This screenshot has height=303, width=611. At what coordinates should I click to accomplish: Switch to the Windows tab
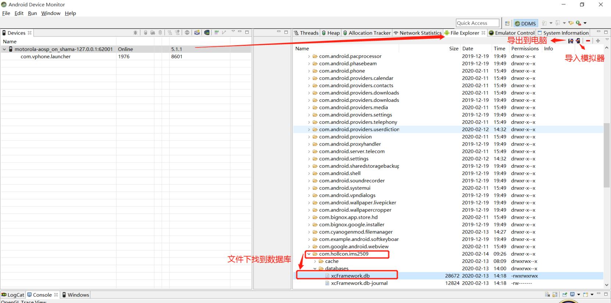[x=75, y=295]
